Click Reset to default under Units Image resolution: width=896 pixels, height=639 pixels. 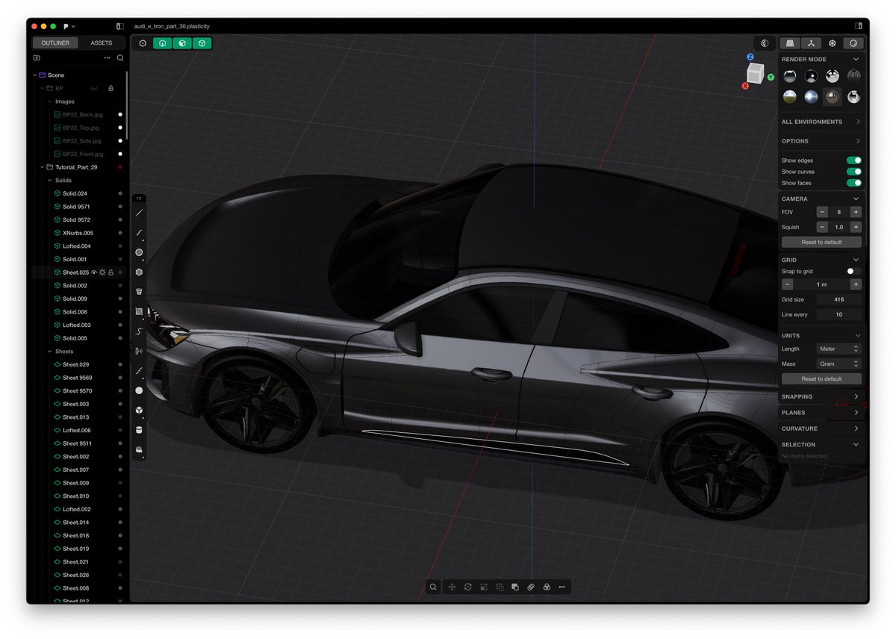[x=821, y=378]
